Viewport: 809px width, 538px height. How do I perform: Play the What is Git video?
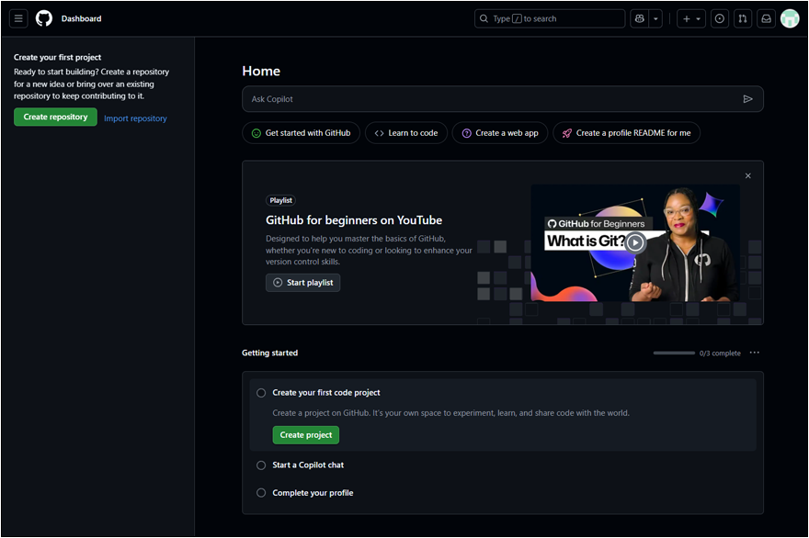point(635,243)
